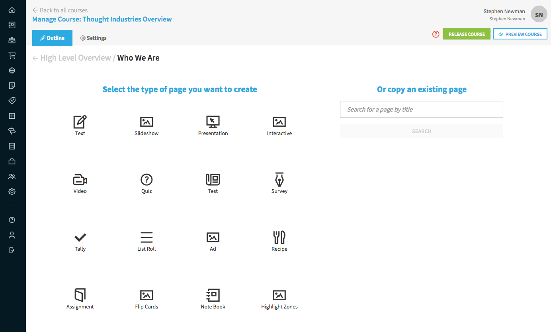The image size is (551, 332).
Task: Go back to all courses
Action: 60,10
